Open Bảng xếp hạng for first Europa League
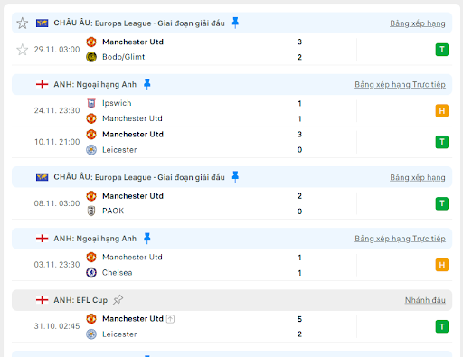Viewport: 463px width, 357px height. pos(418,23)
